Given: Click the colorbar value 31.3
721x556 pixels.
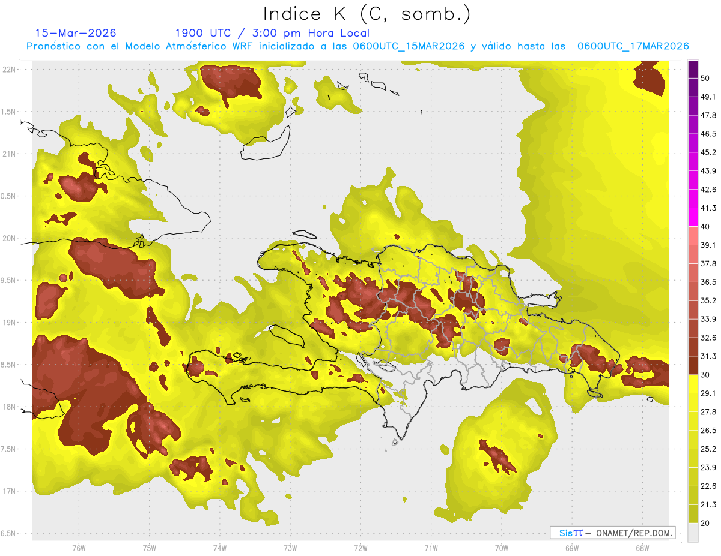Looking at the screenshot, I should [x=708, y=356].
